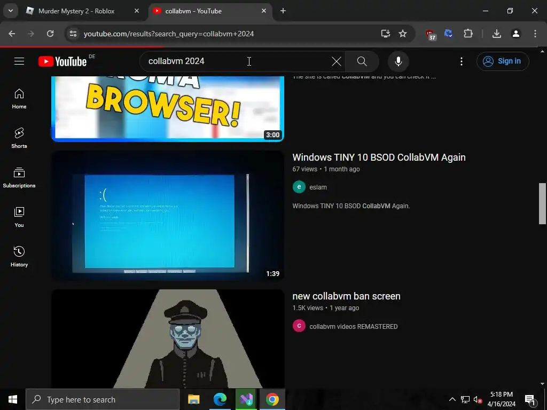Open the Chrome extensions puzzle menu

468,34
